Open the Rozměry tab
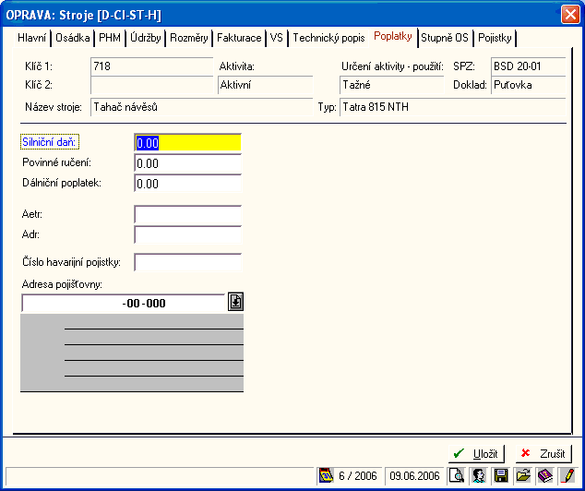The image size is (585, 491). (189, 38)
